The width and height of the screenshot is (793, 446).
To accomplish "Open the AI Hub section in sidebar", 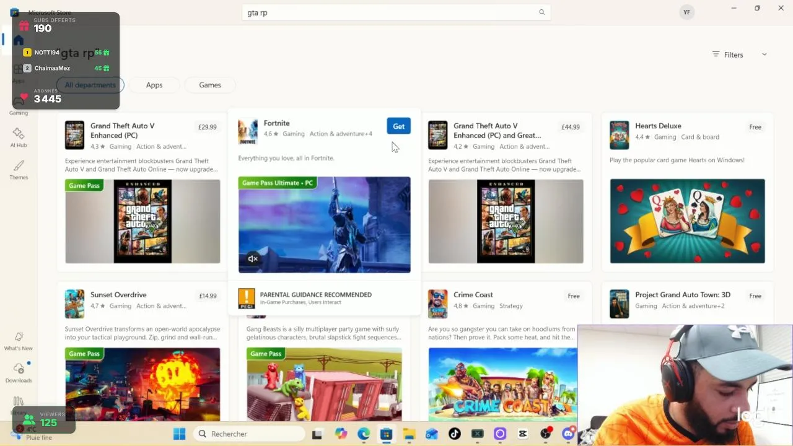I will point(19,138).
